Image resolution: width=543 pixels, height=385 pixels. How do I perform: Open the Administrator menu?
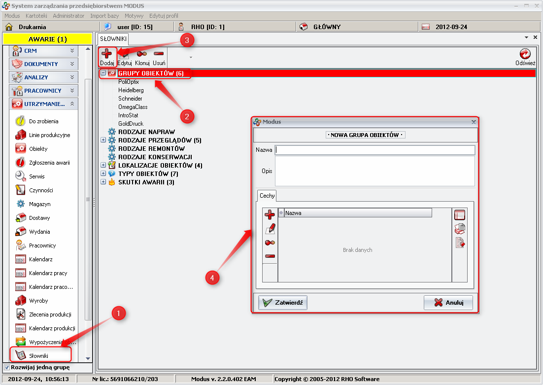point(68,15)
